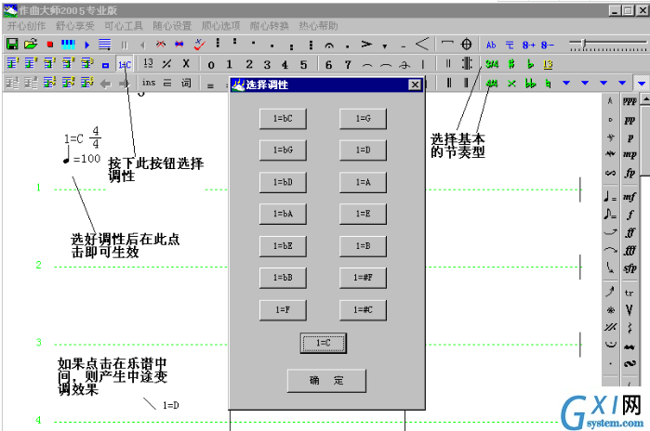Click the bold X toolbar button
650x431 pixels.
[186, 64]
